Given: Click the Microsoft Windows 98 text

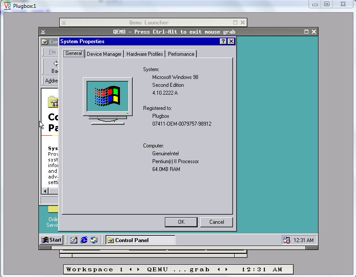Looking at the screenshot, I should (175, 77).
